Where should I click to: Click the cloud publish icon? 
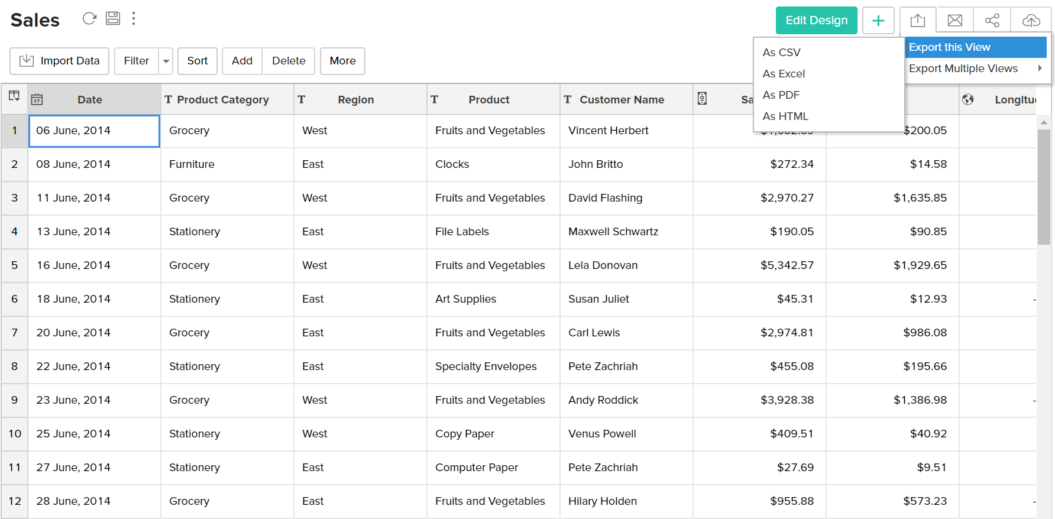pos(1031,21)
